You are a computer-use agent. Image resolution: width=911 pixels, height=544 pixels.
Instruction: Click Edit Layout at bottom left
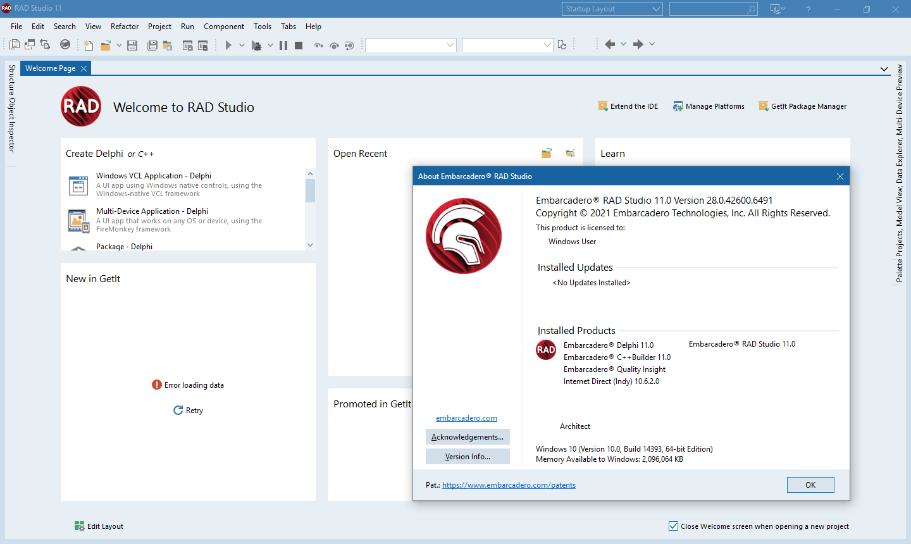(99, 526)
